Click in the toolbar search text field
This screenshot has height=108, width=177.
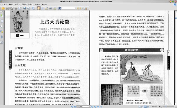click(x=68, y=8)
